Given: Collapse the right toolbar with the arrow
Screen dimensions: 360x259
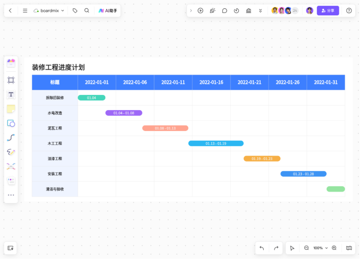Looking at the screenshot, I should coord(191,11).
